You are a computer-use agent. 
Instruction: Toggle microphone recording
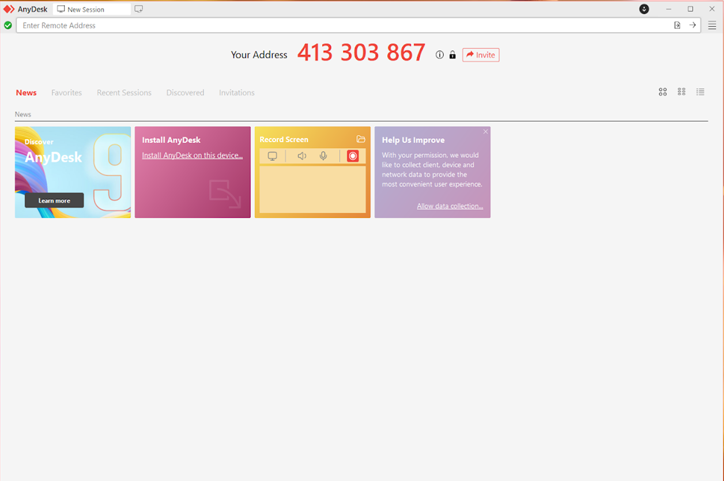(x=323, y=156)
